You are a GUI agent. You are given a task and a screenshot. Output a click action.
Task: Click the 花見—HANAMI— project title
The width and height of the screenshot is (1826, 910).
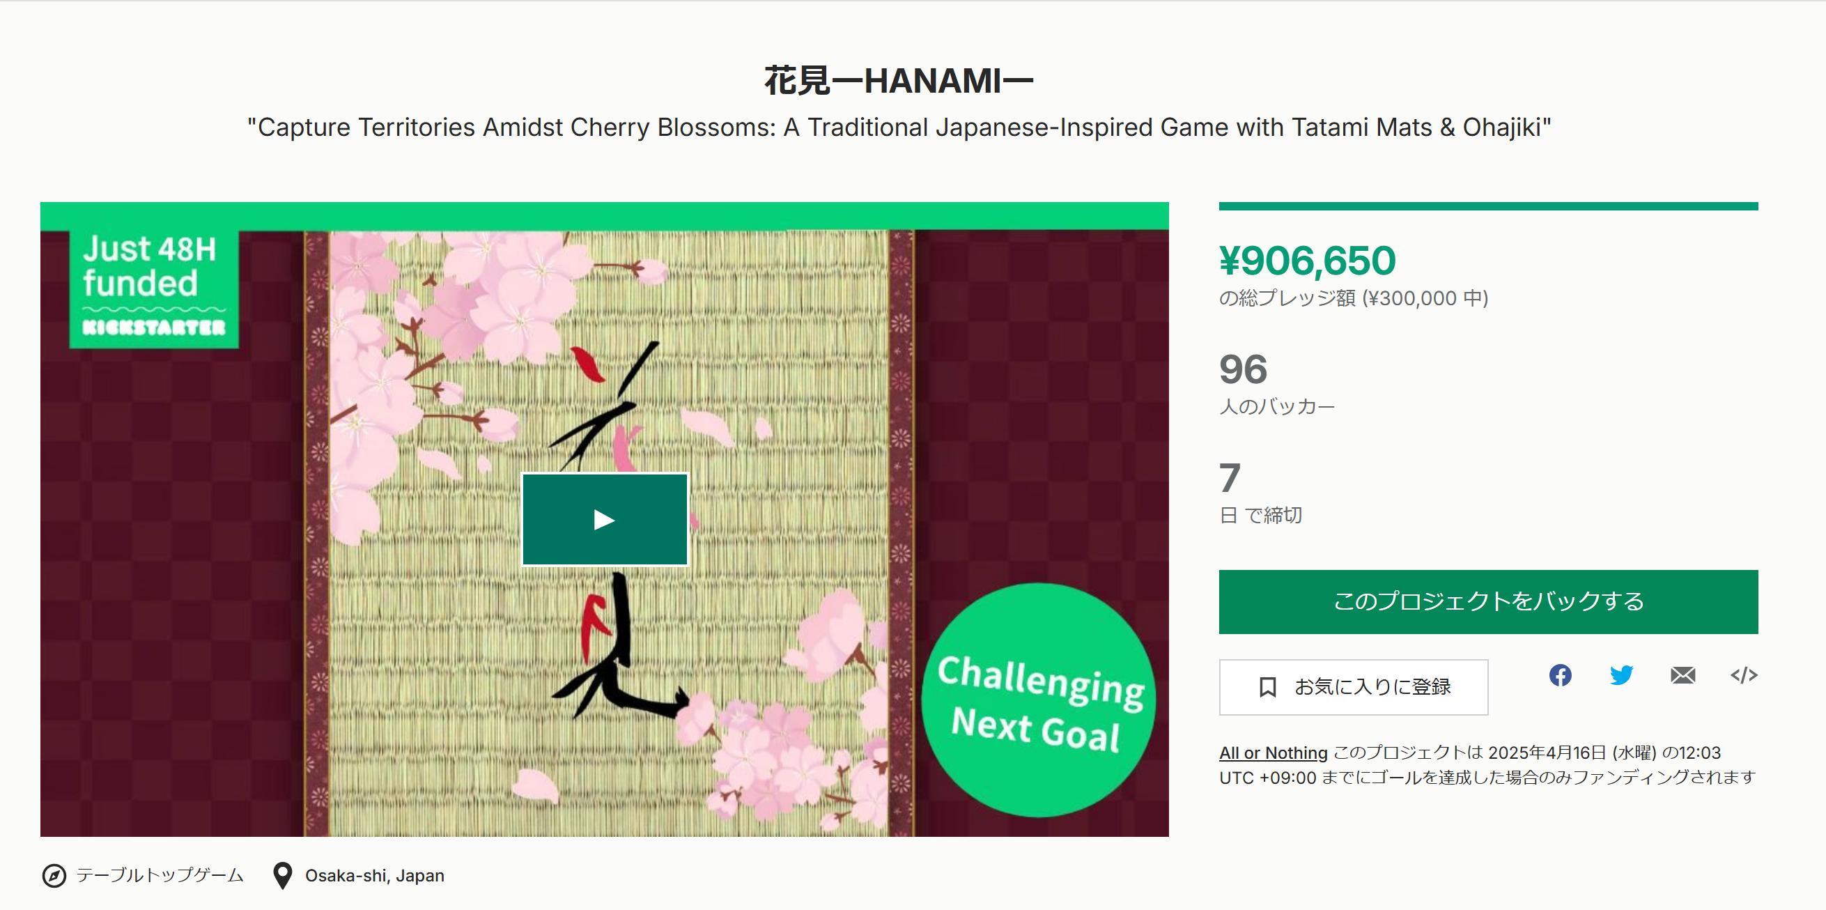coord(899,80)
